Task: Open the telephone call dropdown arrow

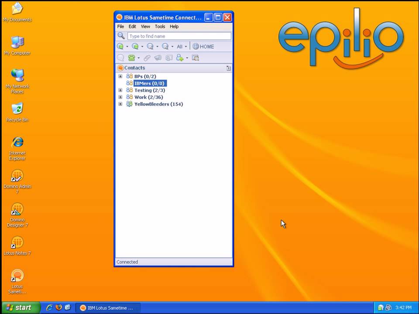Action: (138, 58)
